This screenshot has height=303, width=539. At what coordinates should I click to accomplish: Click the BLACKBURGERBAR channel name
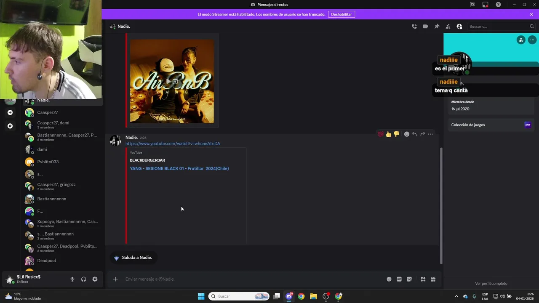(x=147, y=160)
